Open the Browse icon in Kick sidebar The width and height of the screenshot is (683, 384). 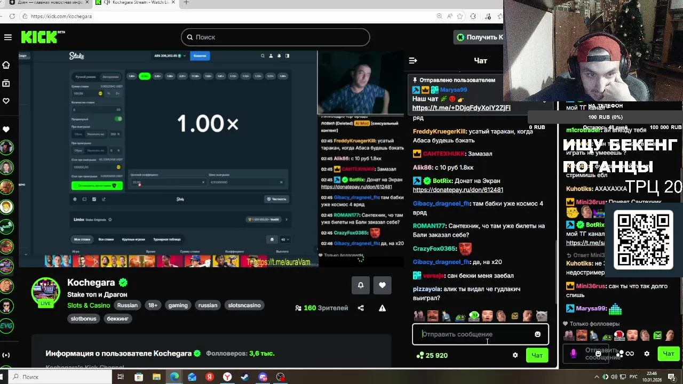pyautogui.click(x=6, y=83)
